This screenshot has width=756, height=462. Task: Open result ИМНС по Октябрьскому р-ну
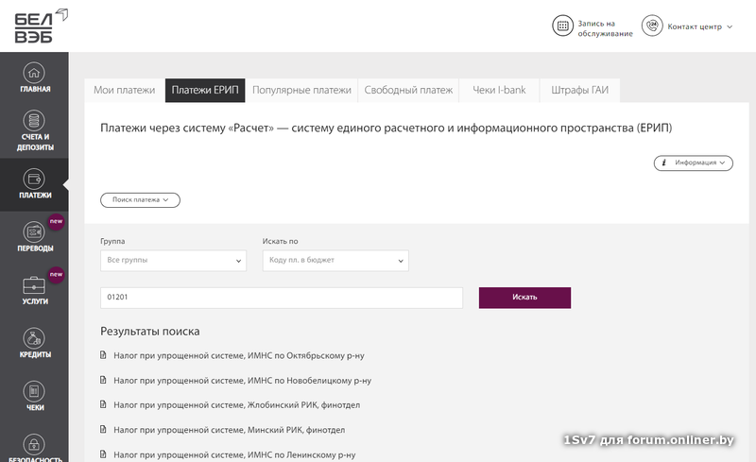click(x=239, y=355)
